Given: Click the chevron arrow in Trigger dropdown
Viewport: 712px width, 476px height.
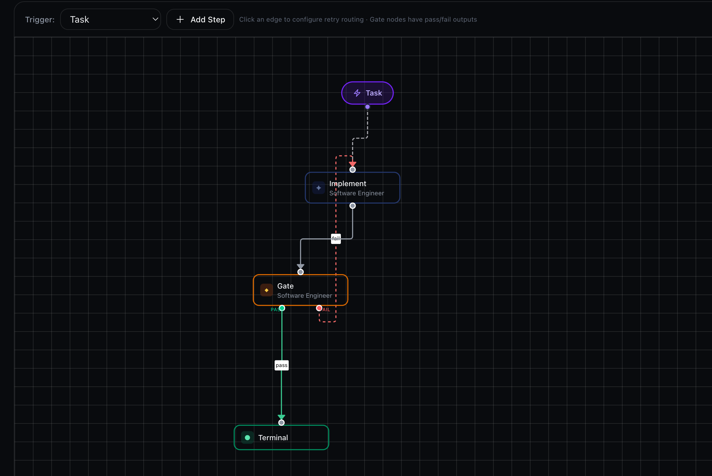Looking at the screenshot, I should [155, 19].
